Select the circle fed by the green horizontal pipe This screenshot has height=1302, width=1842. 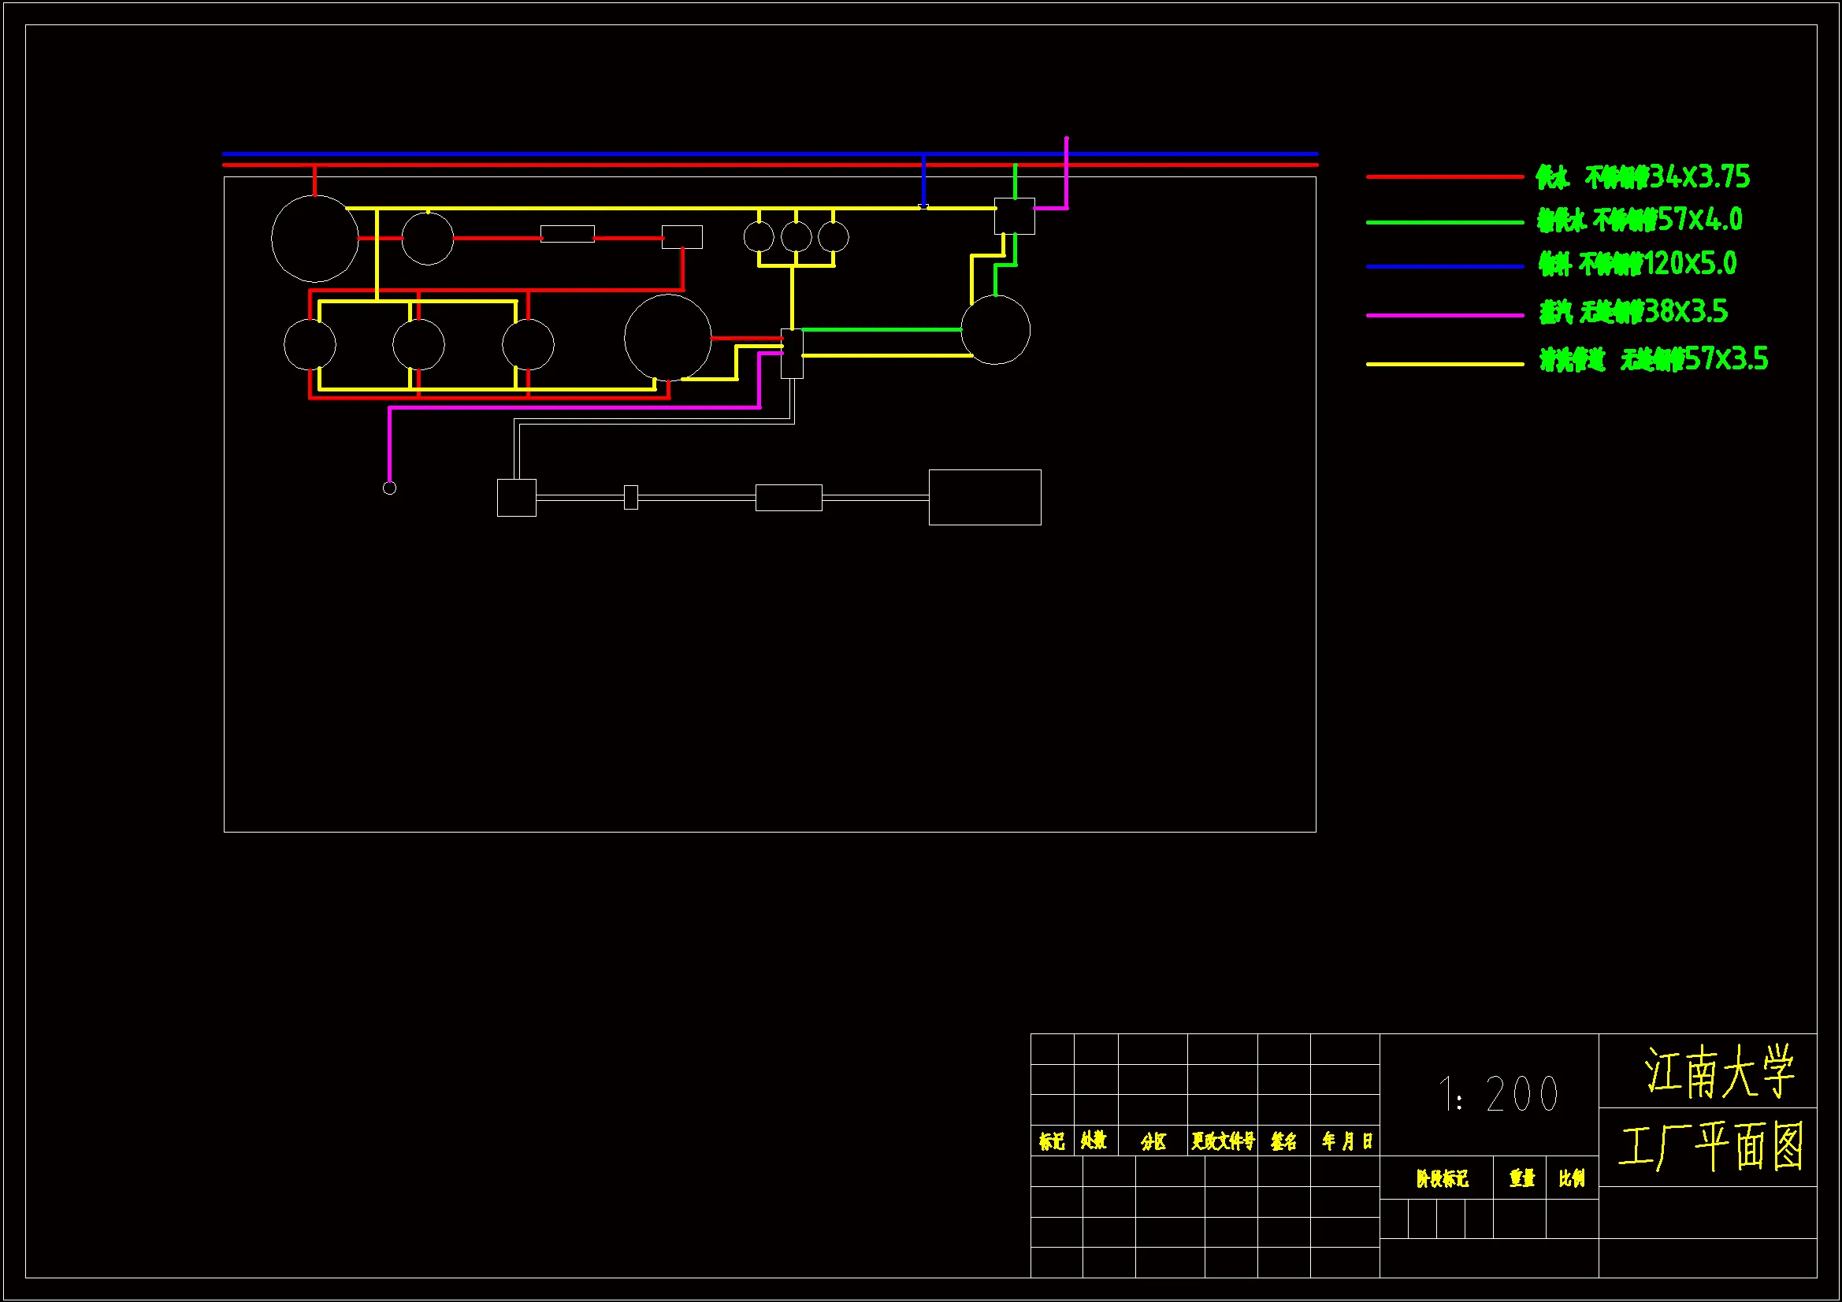click(x=996, y=330)
